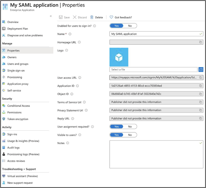Click the application logo thumbnail
This screenshot has height=188, width=206.
[119, 57]
